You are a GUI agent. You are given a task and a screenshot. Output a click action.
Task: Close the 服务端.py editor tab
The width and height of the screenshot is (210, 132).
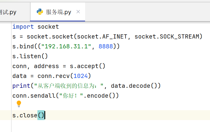tap(78, 12)
